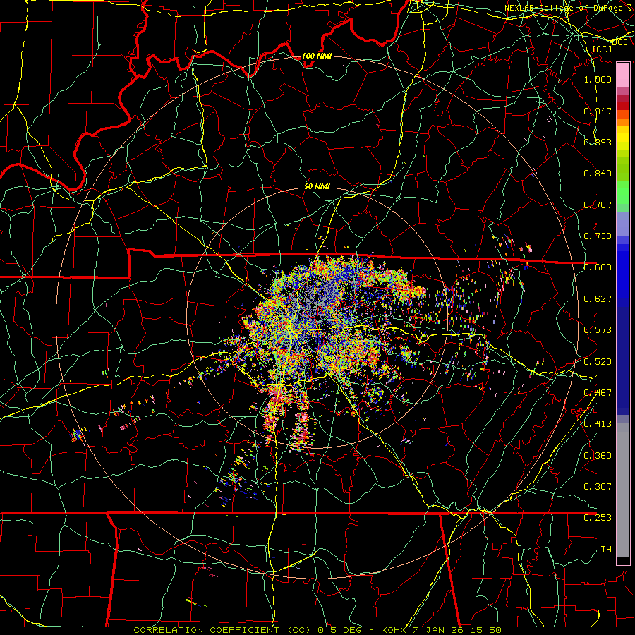
Task: Click the 0.413 legend value
Action: 598,423
